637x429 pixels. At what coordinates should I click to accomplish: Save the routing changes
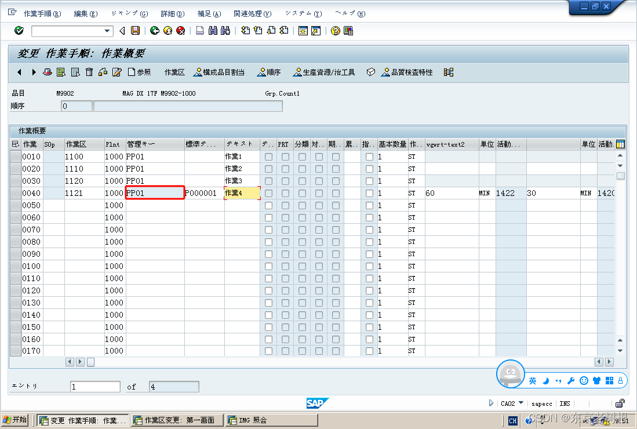tap(136, 31)
